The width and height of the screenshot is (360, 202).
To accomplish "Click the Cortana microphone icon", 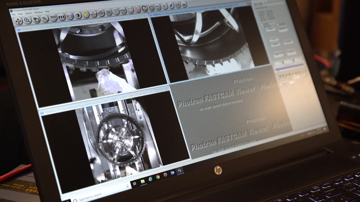I will (x=127, y=186).
